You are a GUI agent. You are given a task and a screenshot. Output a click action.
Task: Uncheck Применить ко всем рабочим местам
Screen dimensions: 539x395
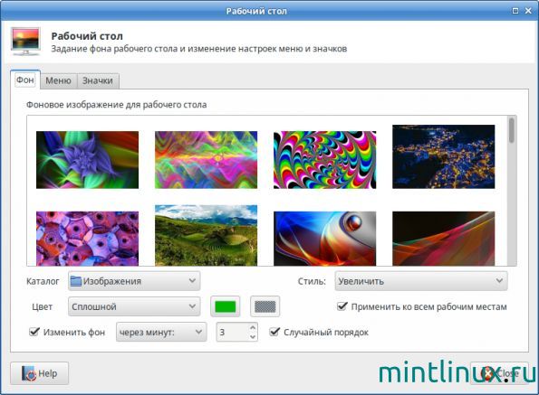coord(342,306)
